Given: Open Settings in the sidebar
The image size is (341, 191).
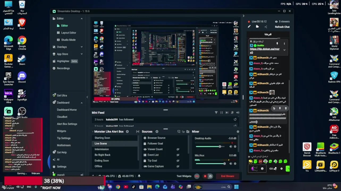Looking at the screenshot, I should 61,167.
